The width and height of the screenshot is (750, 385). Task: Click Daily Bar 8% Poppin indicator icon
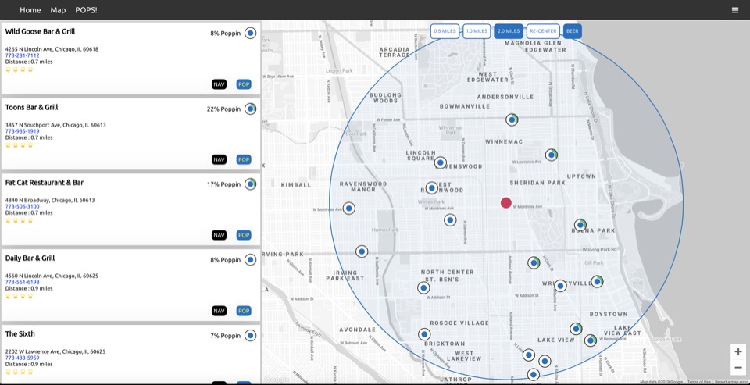250,260
